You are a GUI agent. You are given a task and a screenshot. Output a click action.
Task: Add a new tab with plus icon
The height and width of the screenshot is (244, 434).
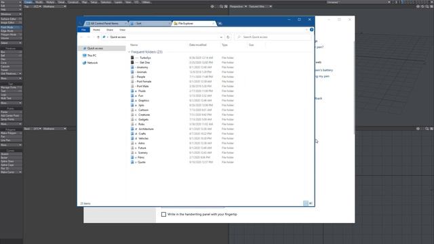point(220,24)
